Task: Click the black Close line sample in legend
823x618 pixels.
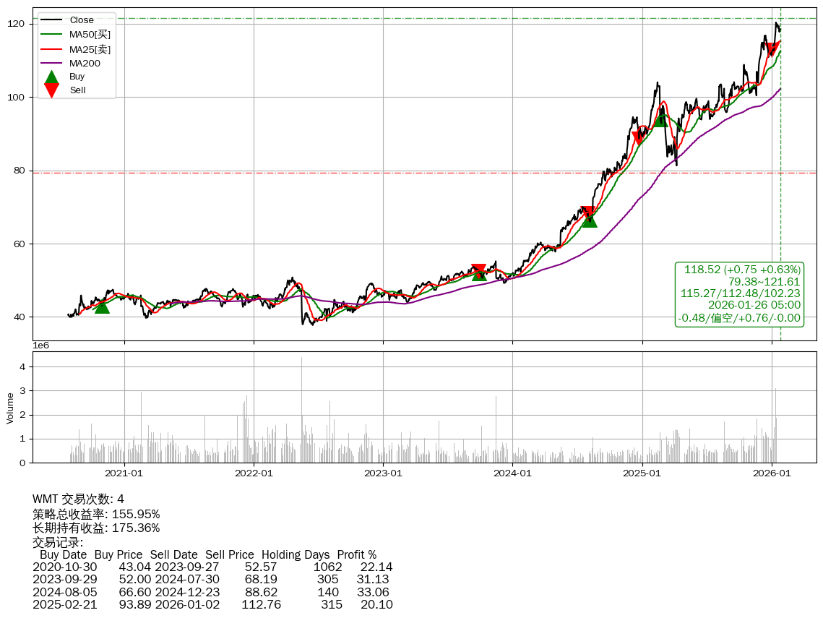Action: [x=51, y=20]
